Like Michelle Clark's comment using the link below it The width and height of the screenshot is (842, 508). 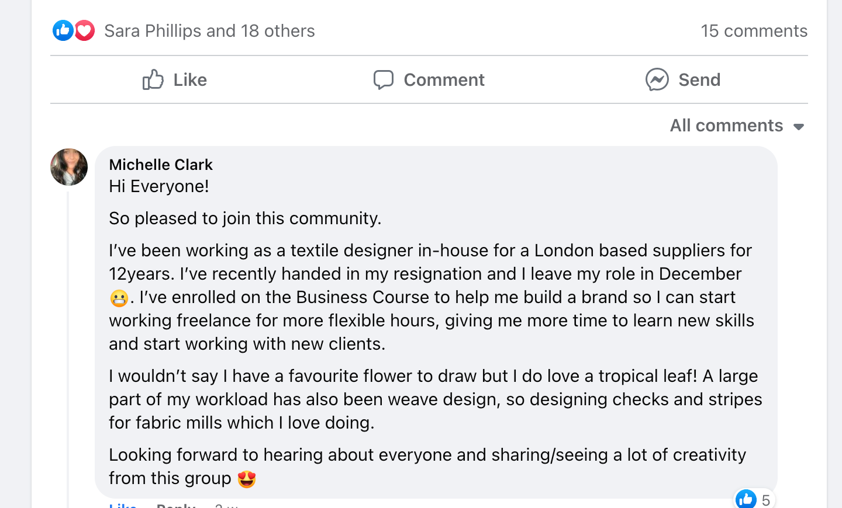click(x=123, y=505)
